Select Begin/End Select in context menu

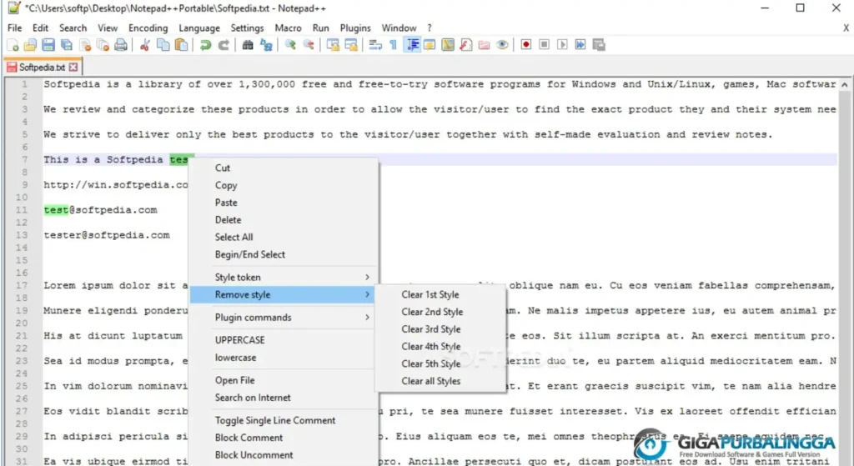250,254
